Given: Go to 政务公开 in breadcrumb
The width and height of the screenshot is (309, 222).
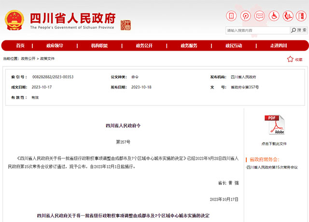Looking at the screenshot, I should pyautogui.click(x=28, y=59).
